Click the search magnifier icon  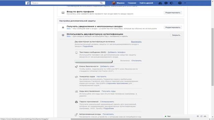click(x=101, y=3)
